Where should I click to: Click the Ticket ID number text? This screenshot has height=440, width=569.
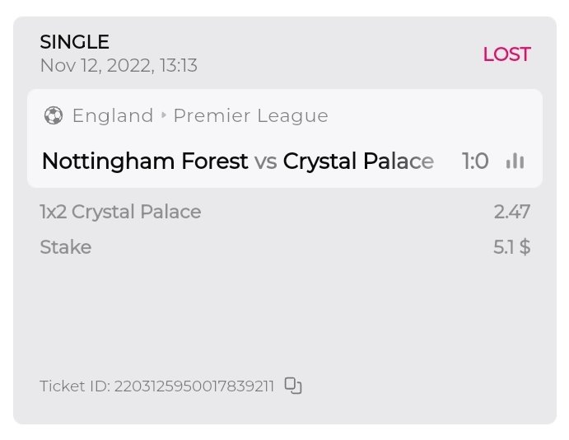(x=194, y=386)
